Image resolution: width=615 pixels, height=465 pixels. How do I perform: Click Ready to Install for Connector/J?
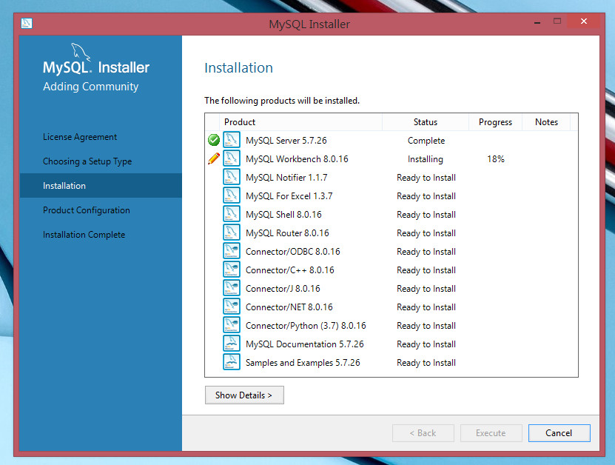(x=426, y=289)
